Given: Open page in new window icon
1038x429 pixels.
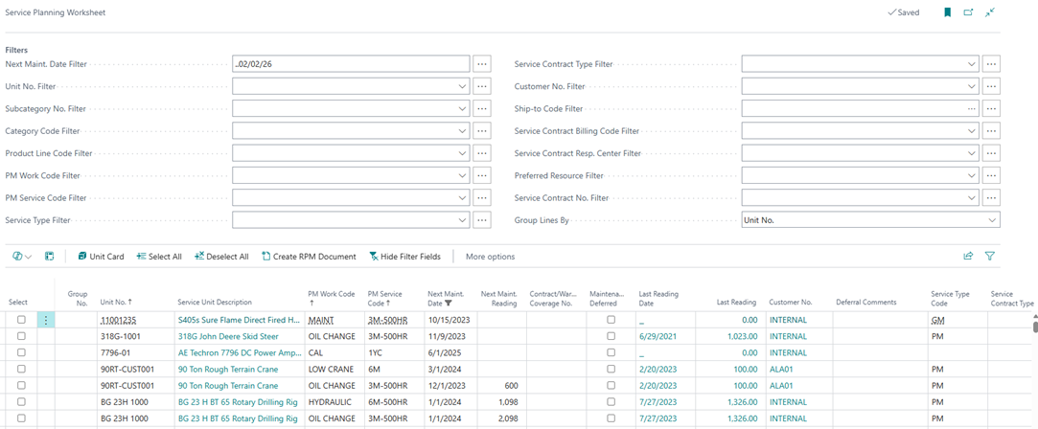Looking at the screenshot, I should pyautogui.click(x=968, y=12).
